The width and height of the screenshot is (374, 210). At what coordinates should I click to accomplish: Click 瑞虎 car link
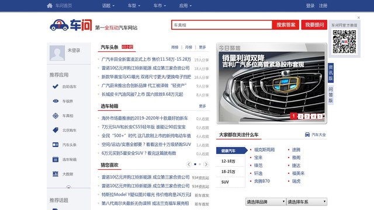[x=296, y=181]
